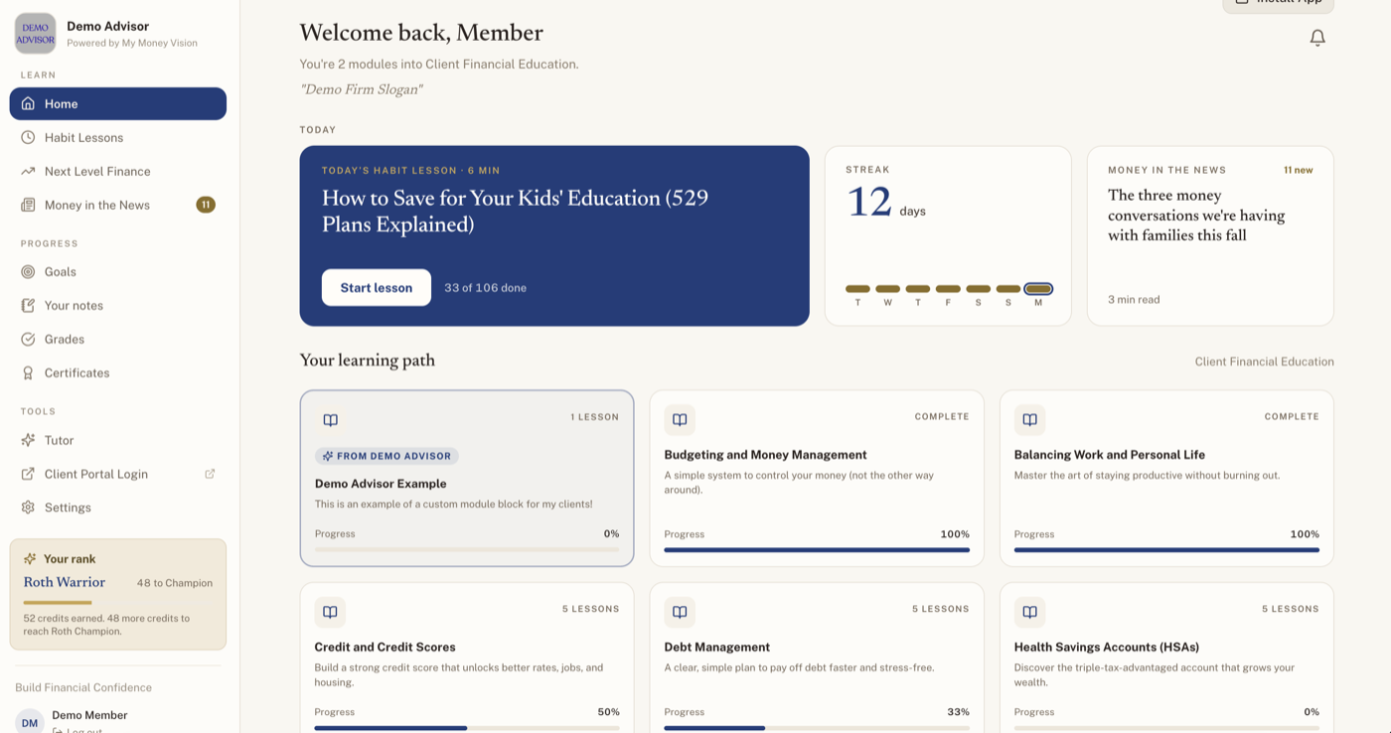Open Habit Lessons from the sidebar
This screenshot has width=1391, height=733.
pyautogui.click(x=118, y=137)
